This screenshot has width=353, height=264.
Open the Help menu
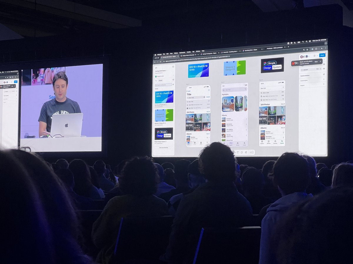[x=203, y=51]
